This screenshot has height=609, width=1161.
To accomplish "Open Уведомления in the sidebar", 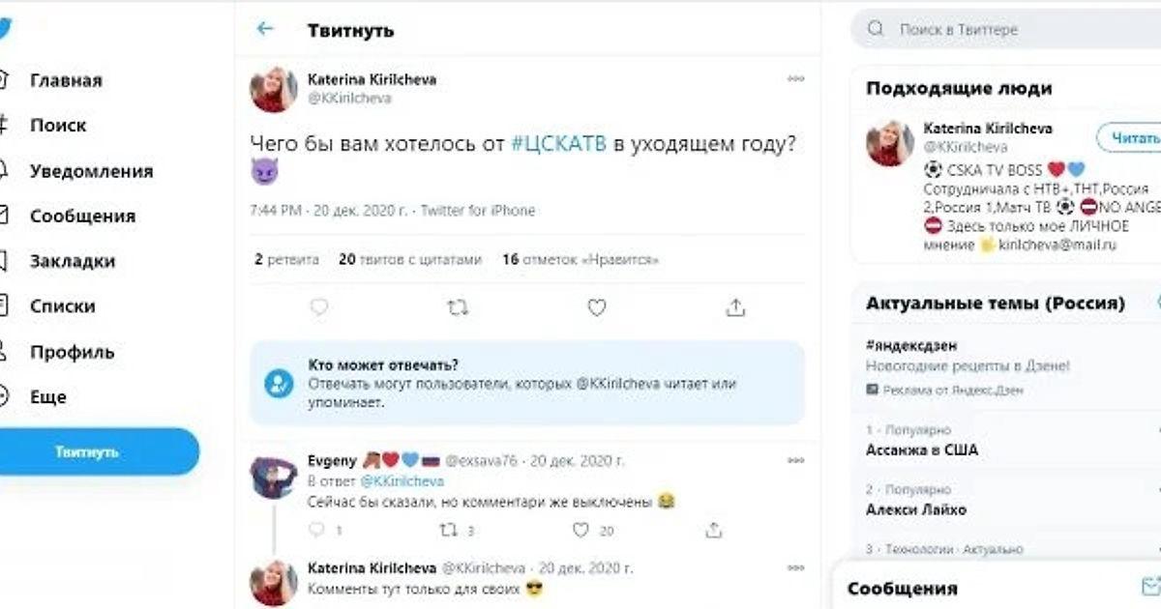I will [x=91, y=171].
